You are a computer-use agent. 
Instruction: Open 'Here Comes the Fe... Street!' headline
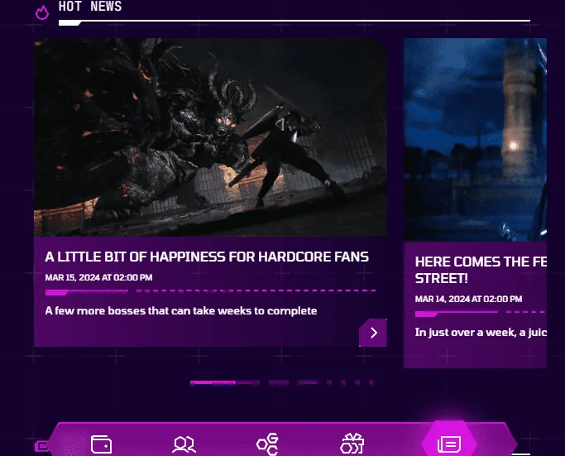[481, 270]
